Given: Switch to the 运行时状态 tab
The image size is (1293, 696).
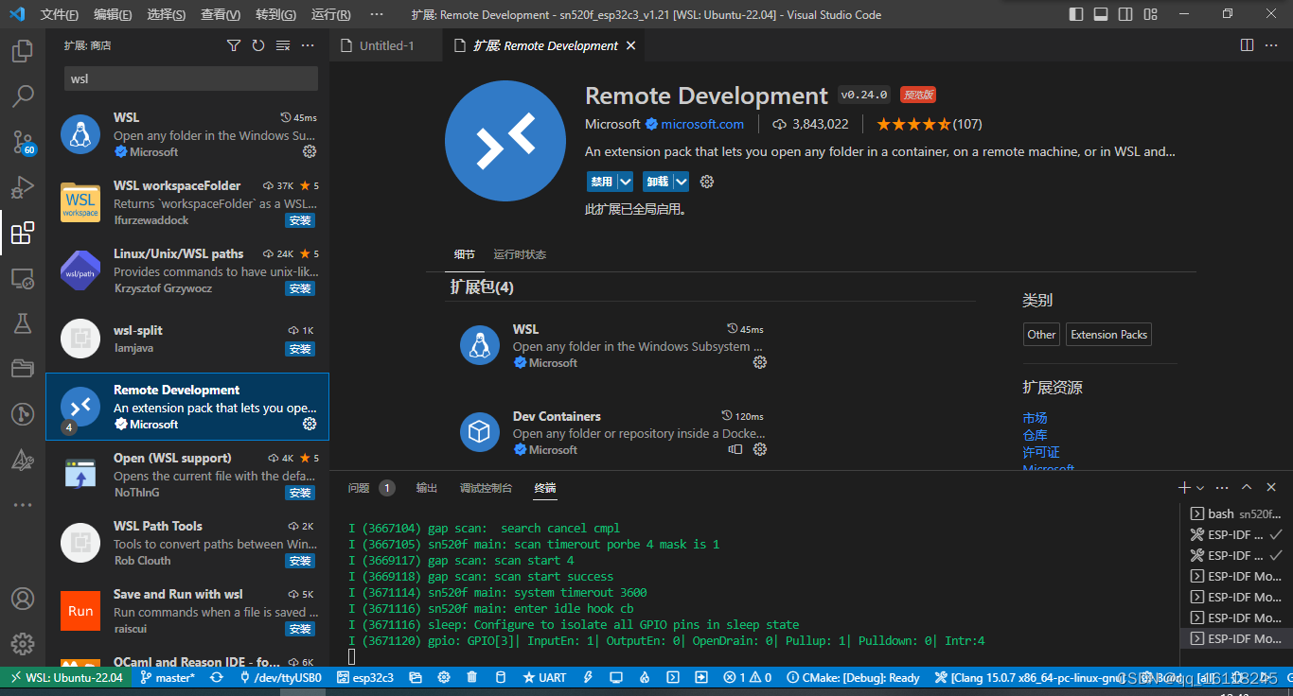Looking at the screenshot, I should [520, 254].
